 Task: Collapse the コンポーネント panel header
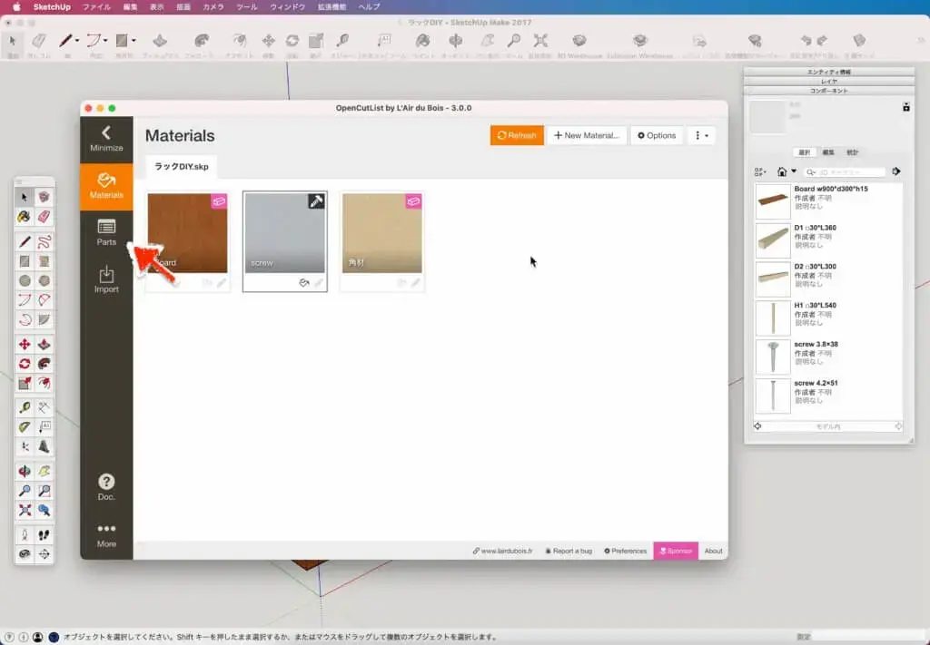pyautogui.click(x=828, y=91)
